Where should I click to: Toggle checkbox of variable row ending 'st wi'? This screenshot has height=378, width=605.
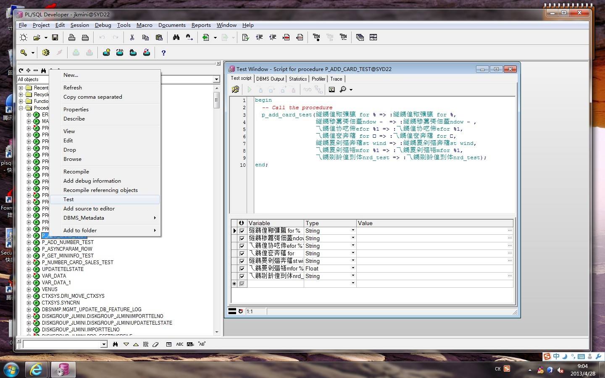coord(242,261)
